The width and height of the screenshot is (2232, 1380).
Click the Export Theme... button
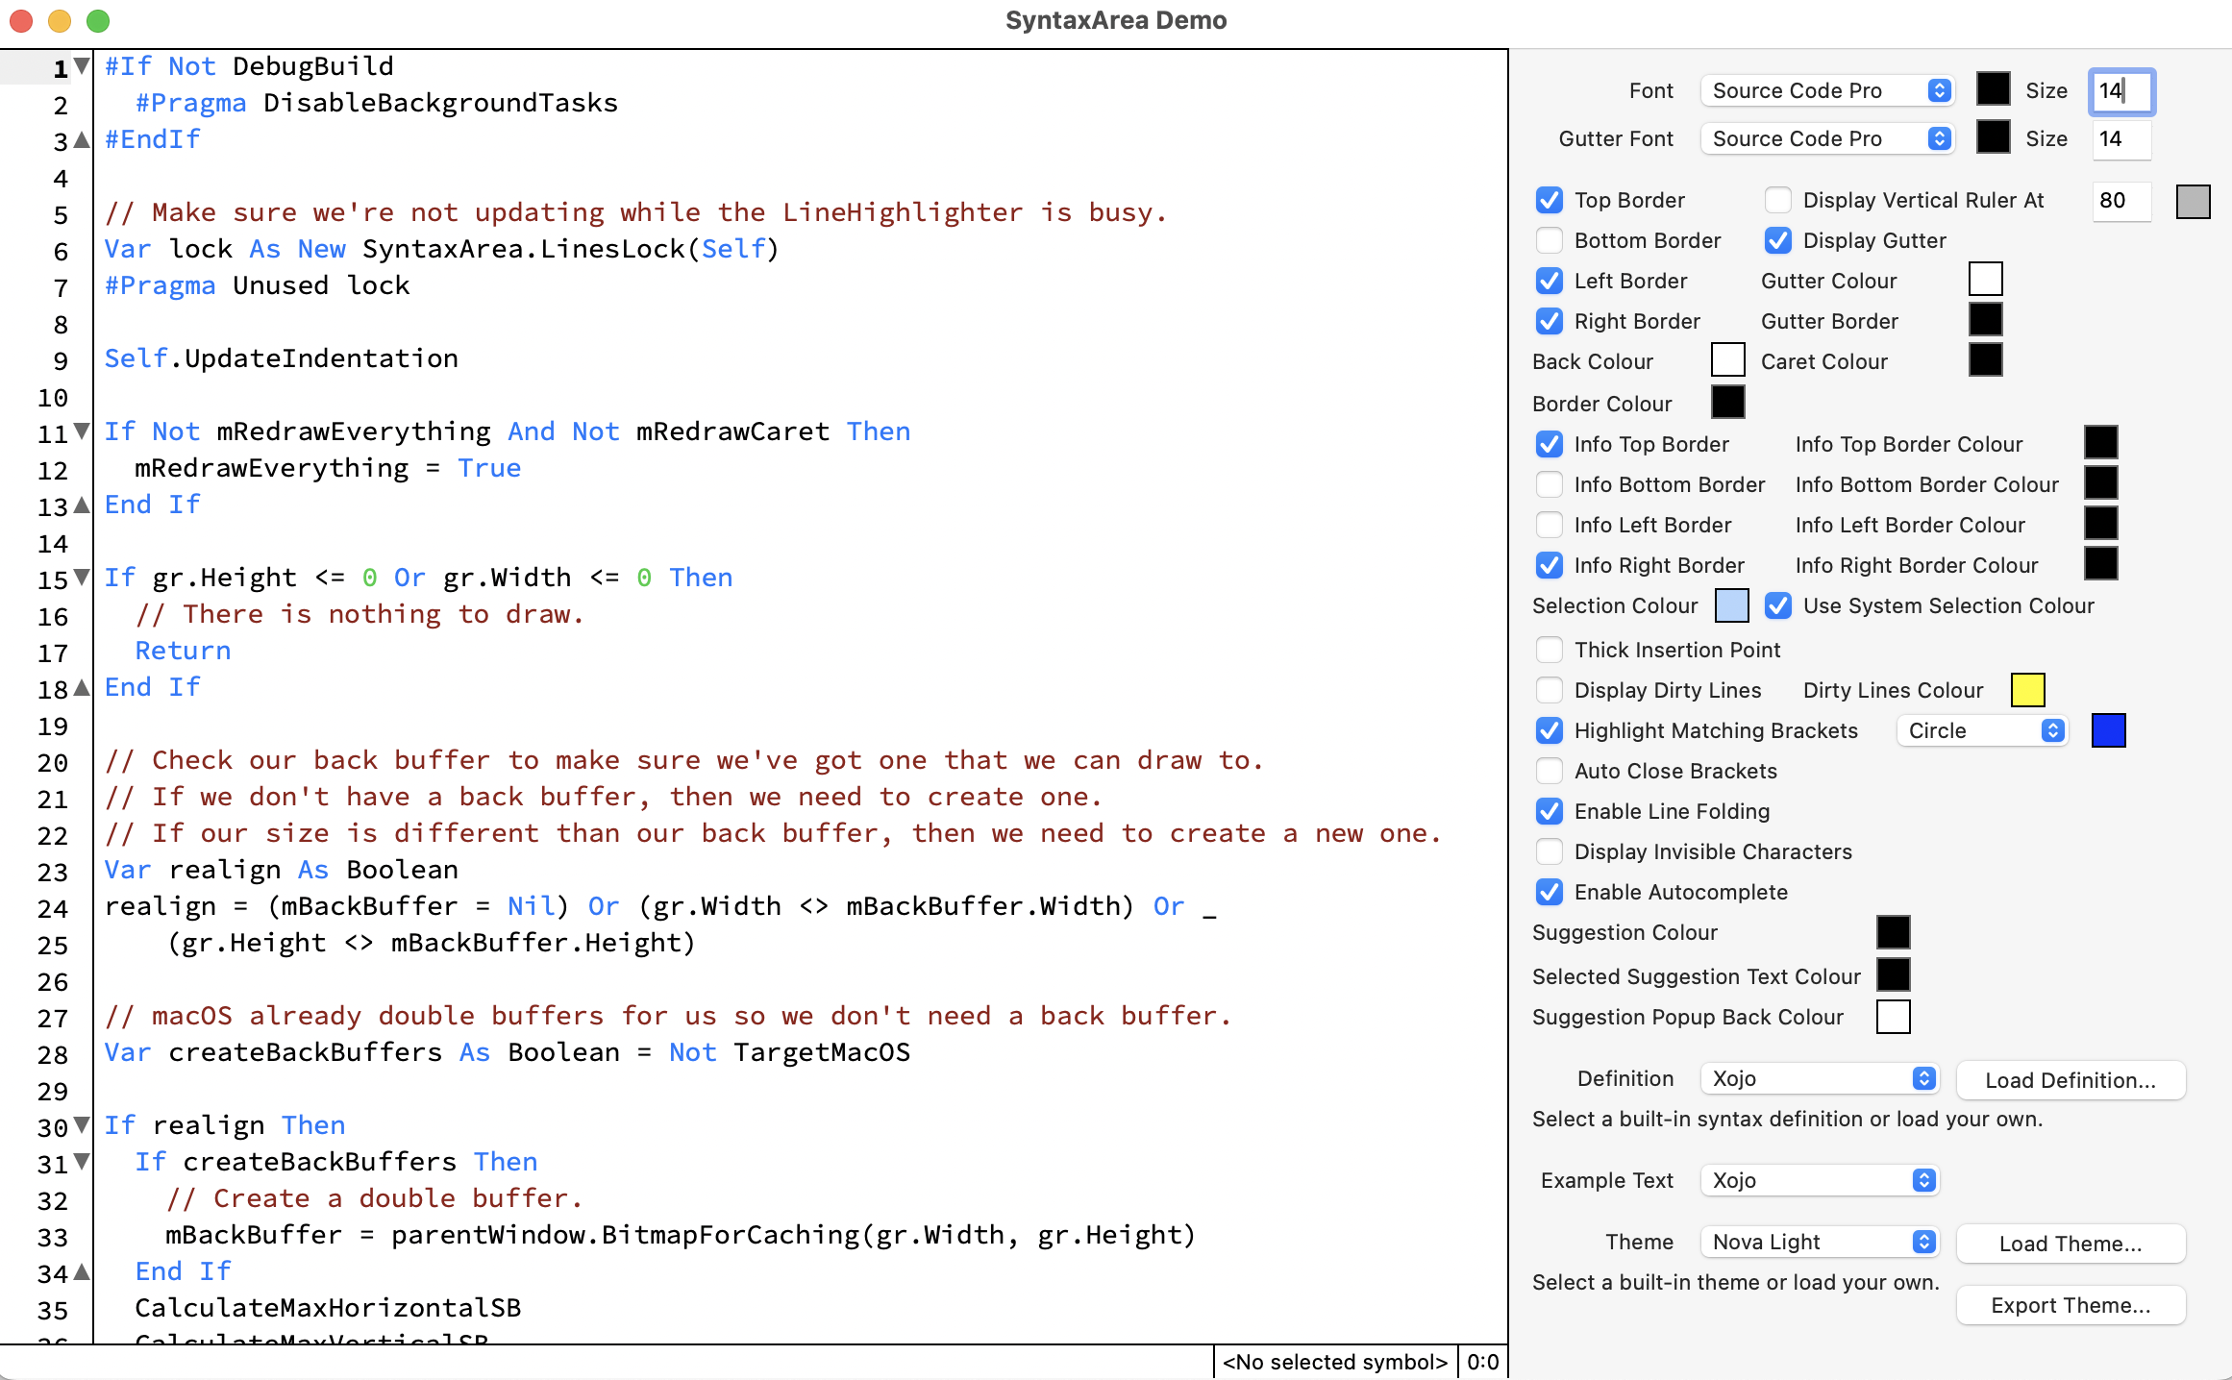tap(2071, 1305)
